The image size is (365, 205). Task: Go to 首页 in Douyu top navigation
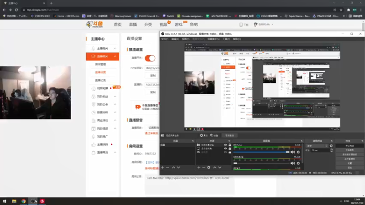click(x=118, y=25)
